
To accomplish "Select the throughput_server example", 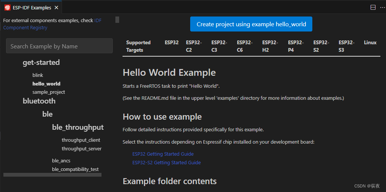I will coord(82,148).
